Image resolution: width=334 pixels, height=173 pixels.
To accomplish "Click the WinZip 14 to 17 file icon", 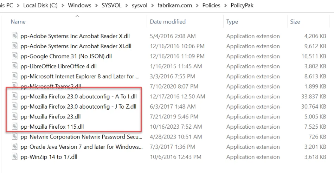I will point(14,157).
